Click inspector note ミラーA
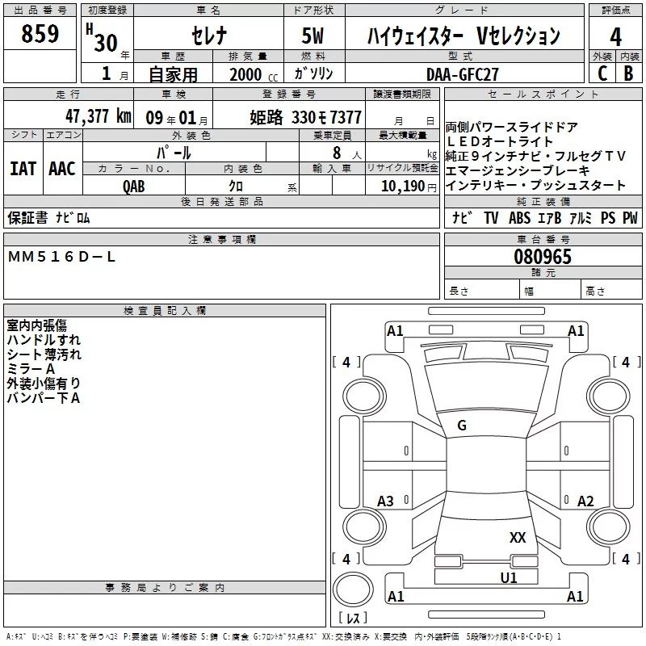This screenshot has height=646, width=646. pos(31,369)
